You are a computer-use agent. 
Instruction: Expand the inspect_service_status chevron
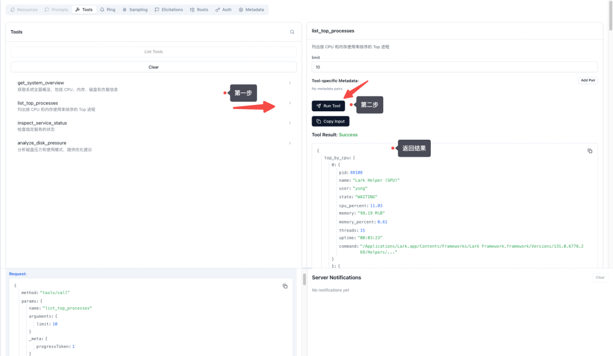click(289, 123)
